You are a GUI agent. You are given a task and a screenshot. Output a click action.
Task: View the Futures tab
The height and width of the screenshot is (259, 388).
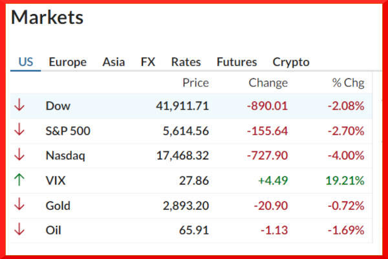pyautogui.click(x=237, y=62)
